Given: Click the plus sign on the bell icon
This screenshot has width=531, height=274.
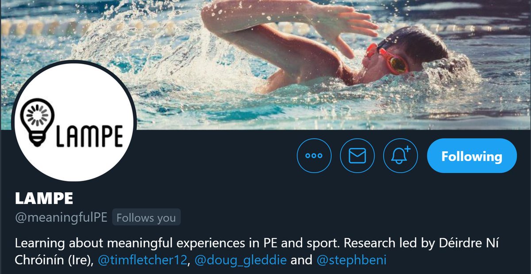Looking at the screenshot, I should coord(408,149).
